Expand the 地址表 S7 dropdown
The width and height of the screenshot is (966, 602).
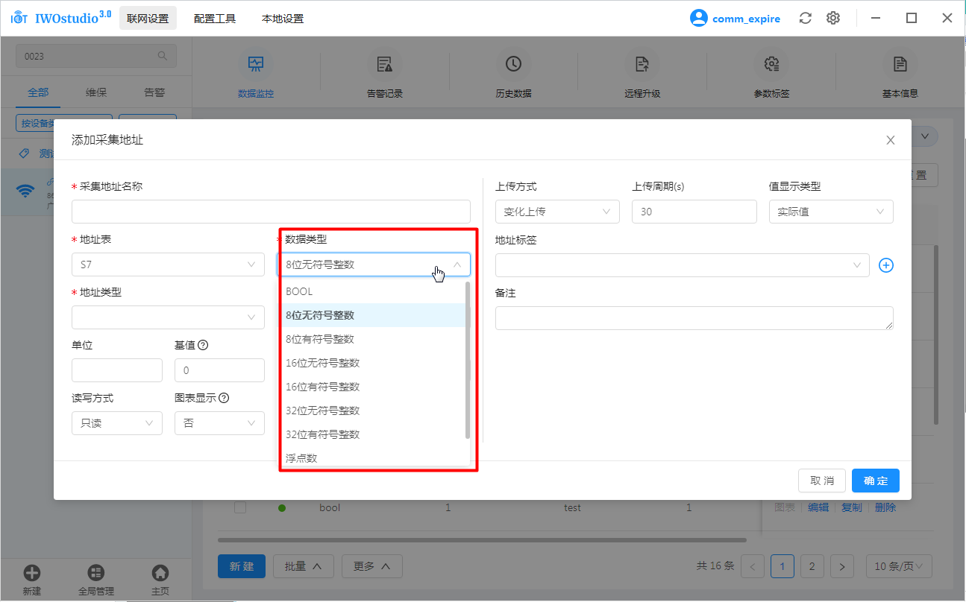(168, 264)
